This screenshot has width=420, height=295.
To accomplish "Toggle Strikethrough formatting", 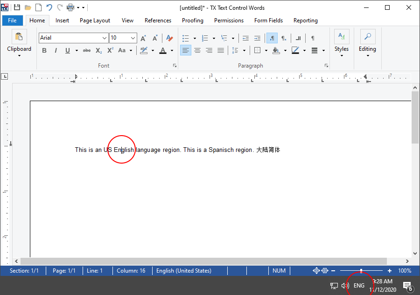I will pyautogui.click(x=86, y=50).
